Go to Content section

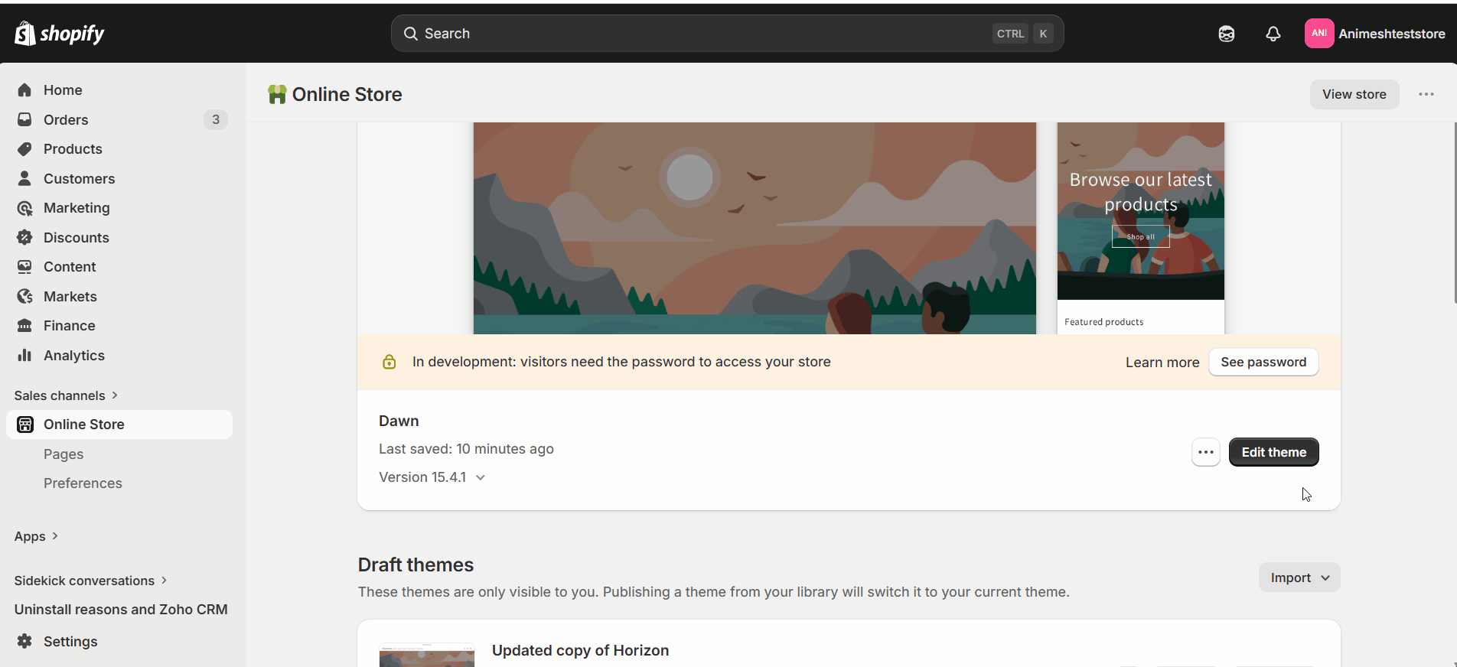tap(119, 267)
